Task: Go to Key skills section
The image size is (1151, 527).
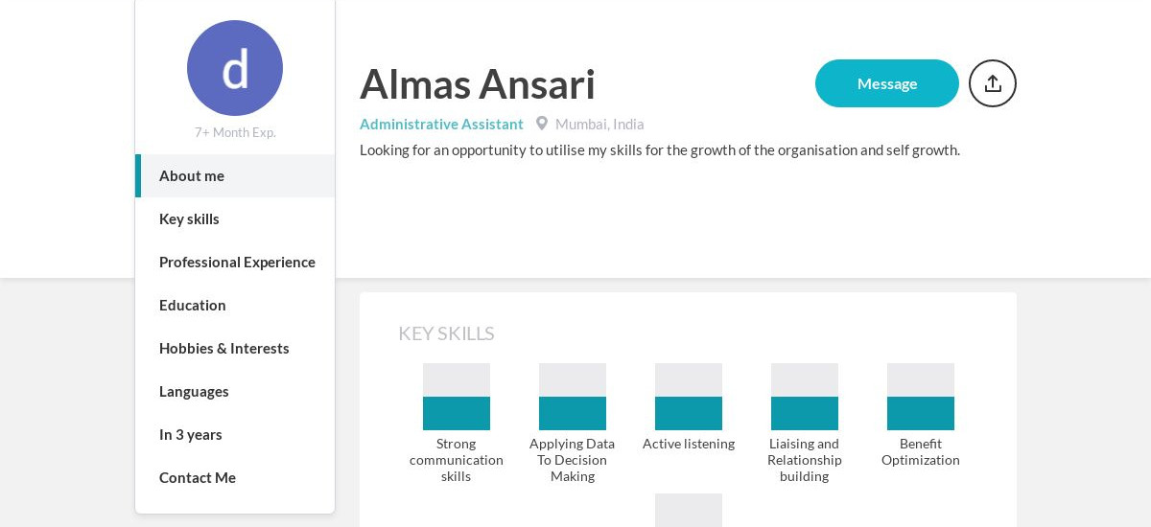Action: tap(189, 218)
